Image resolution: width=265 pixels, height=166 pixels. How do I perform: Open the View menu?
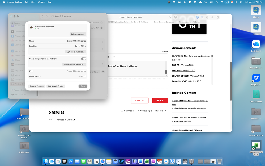[x=33, y=2]
